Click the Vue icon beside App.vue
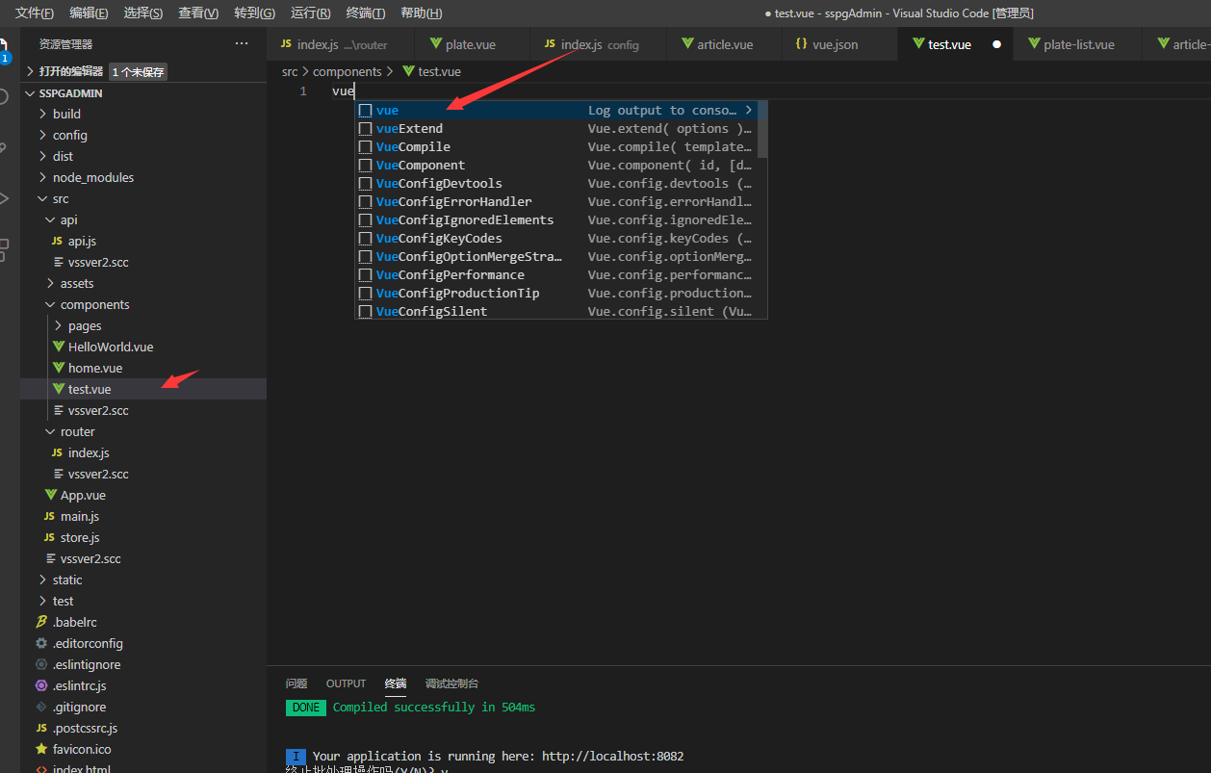This screenshot has width=1211, height=773. point(51,495)
